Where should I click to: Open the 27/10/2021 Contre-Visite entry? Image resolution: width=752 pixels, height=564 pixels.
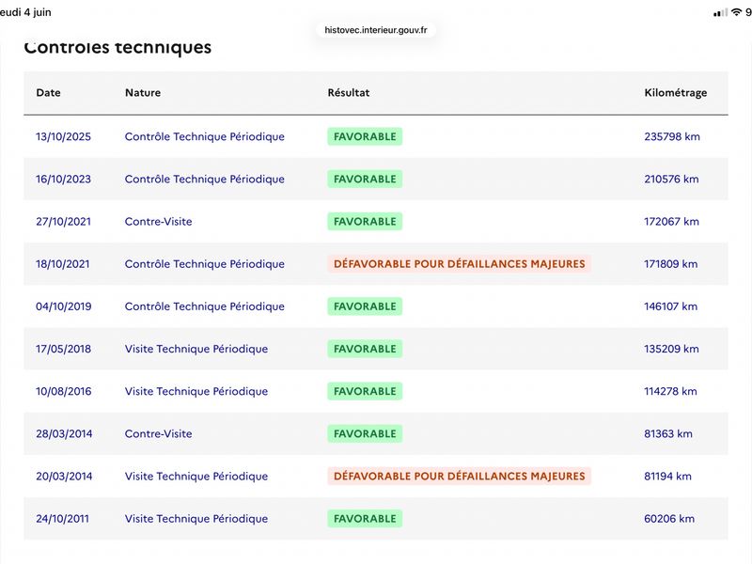[158, 222]
